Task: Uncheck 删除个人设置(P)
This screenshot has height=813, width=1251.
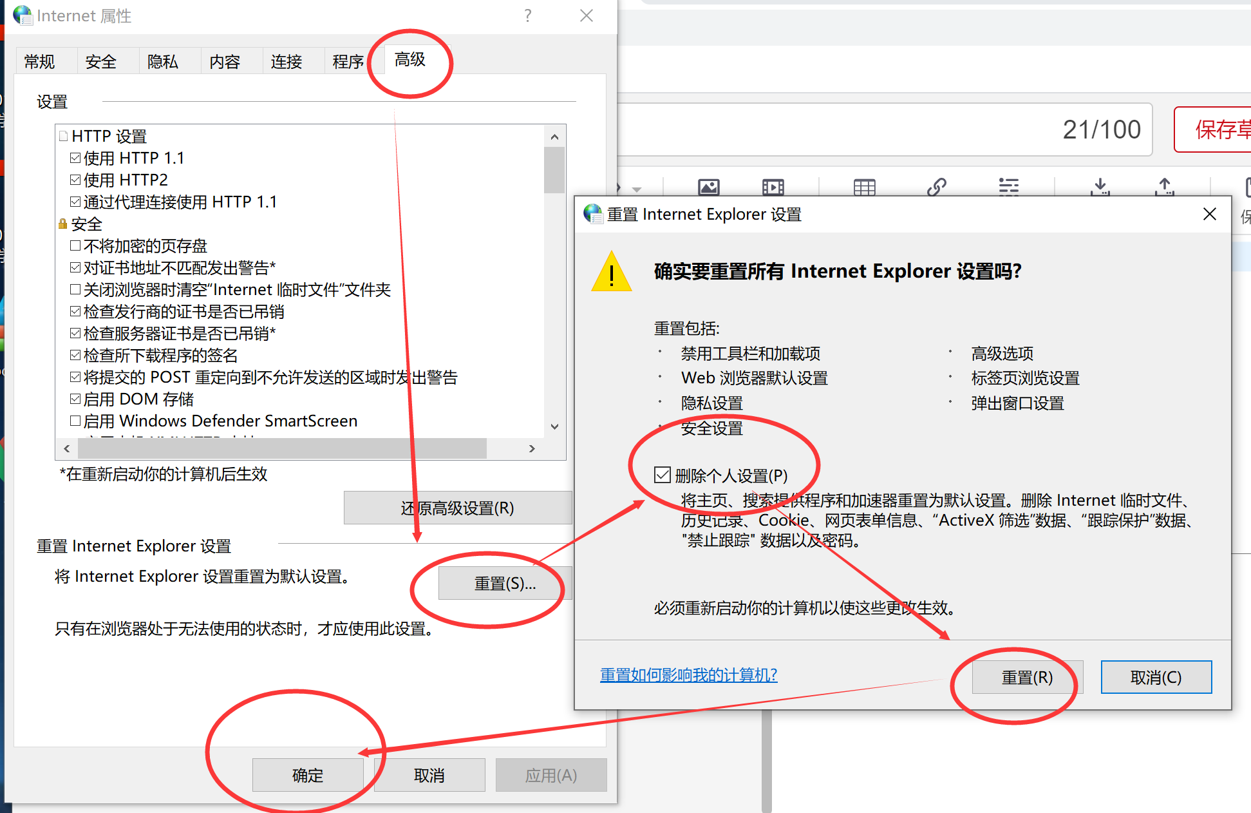Action: coord(663,475)
